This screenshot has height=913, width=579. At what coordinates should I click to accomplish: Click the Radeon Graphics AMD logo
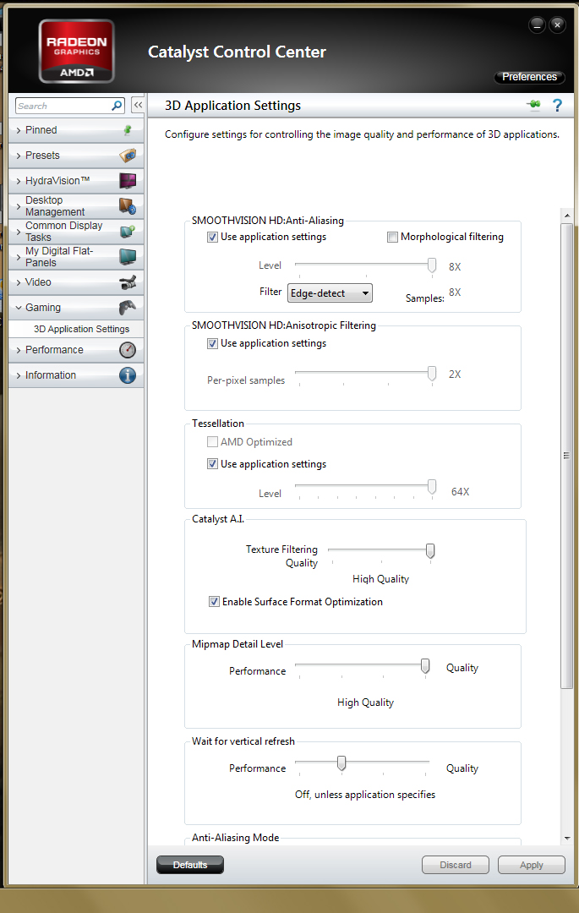[76, 52]
